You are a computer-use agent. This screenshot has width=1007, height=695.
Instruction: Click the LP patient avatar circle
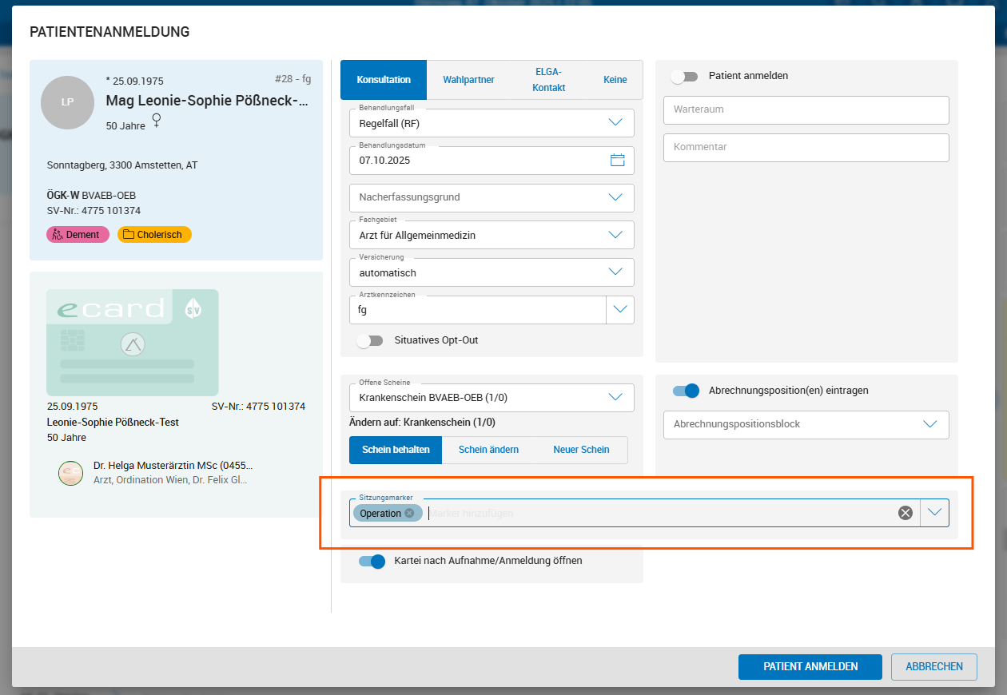point(67,103)
